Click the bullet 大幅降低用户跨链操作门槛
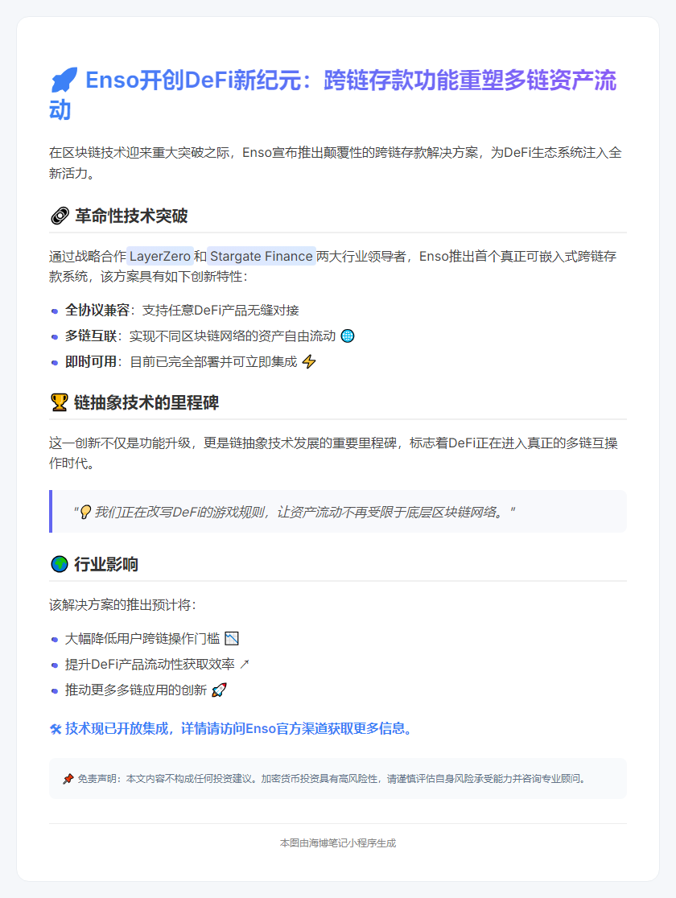Image resolution: width=676 pixels, height=898 pixels. pyautogui.click(x=142, y=639)
